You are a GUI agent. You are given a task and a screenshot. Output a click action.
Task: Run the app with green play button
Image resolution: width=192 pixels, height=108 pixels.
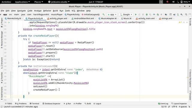(x=136, y=14)
